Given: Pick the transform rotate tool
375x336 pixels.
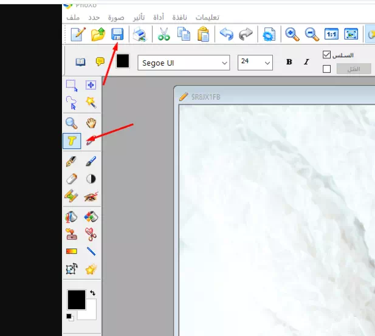Looking at the screenshot, I should point(72,269).
